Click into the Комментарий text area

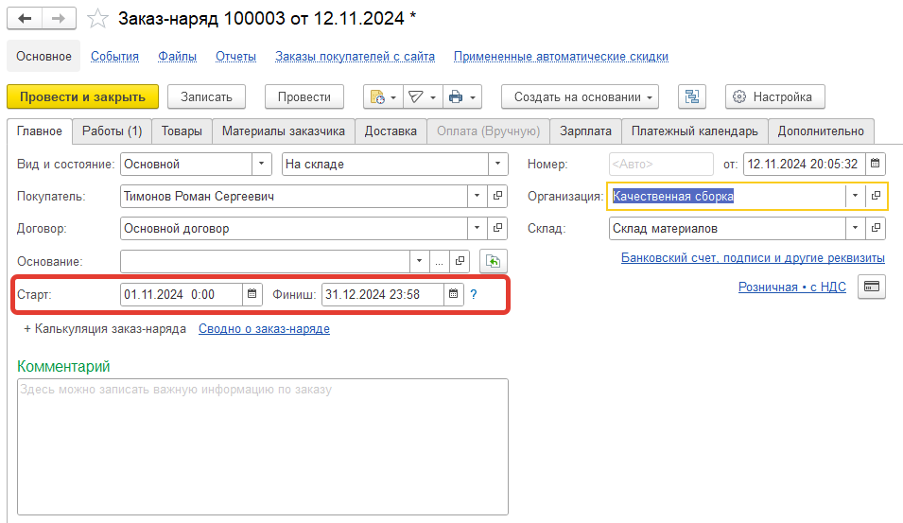coord(263,446)
